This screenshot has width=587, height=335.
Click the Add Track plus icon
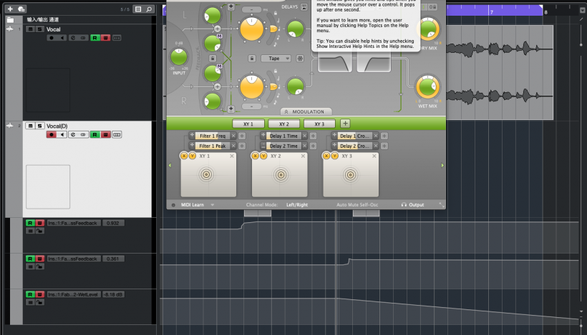10,9
